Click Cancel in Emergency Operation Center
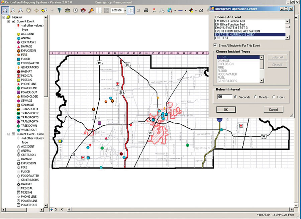 (x=273, y=110)
